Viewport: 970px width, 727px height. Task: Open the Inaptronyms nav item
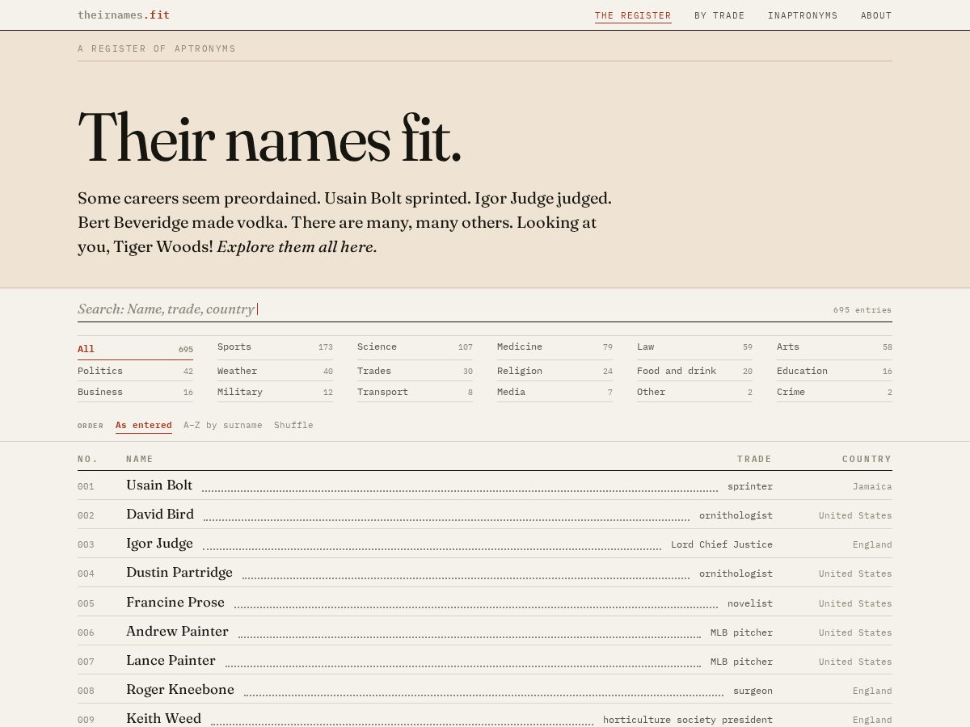pyautogui.click(x=803, y=15)
